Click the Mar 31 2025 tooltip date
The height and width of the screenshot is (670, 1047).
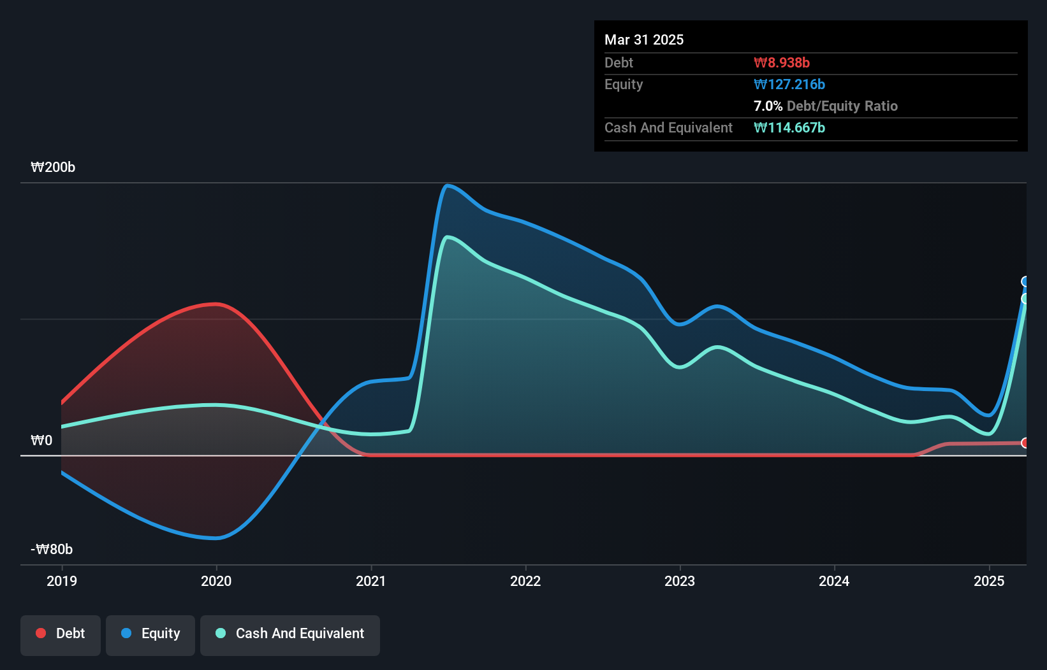point(644,40)
